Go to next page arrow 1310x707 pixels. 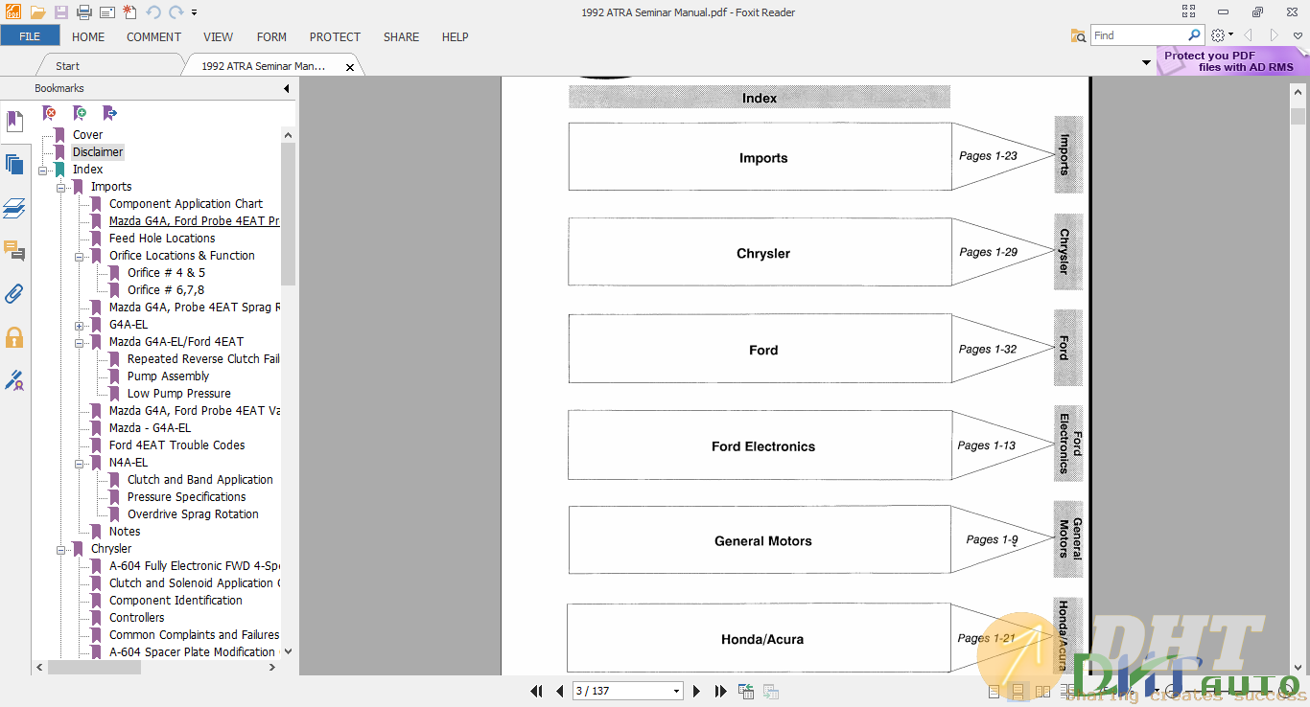[696, 691]
